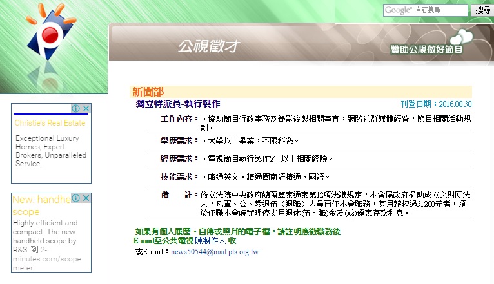Image resolution: width=494 pixels, height=284 pixels.
Task: Click the 刊登日期 2016.08.30 date
Action: (x=436, y=104)
